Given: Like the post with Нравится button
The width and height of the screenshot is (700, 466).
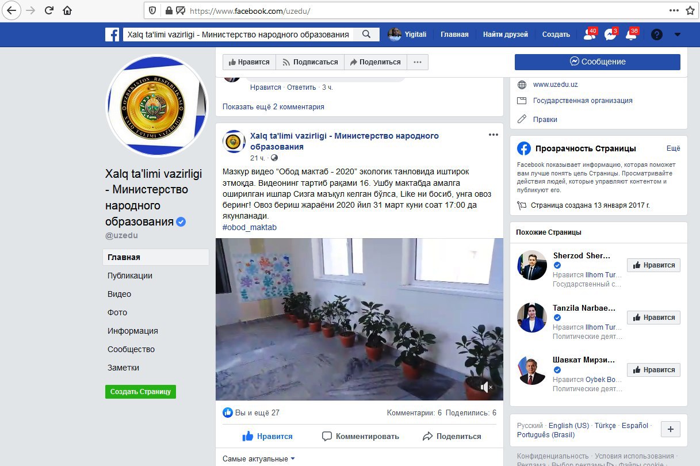Looking at the screenshot, I should (x=267, y=436).
